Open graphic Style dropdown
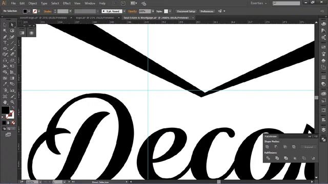Viewport: 328px width, 184px height. click(x=170, y=11)
